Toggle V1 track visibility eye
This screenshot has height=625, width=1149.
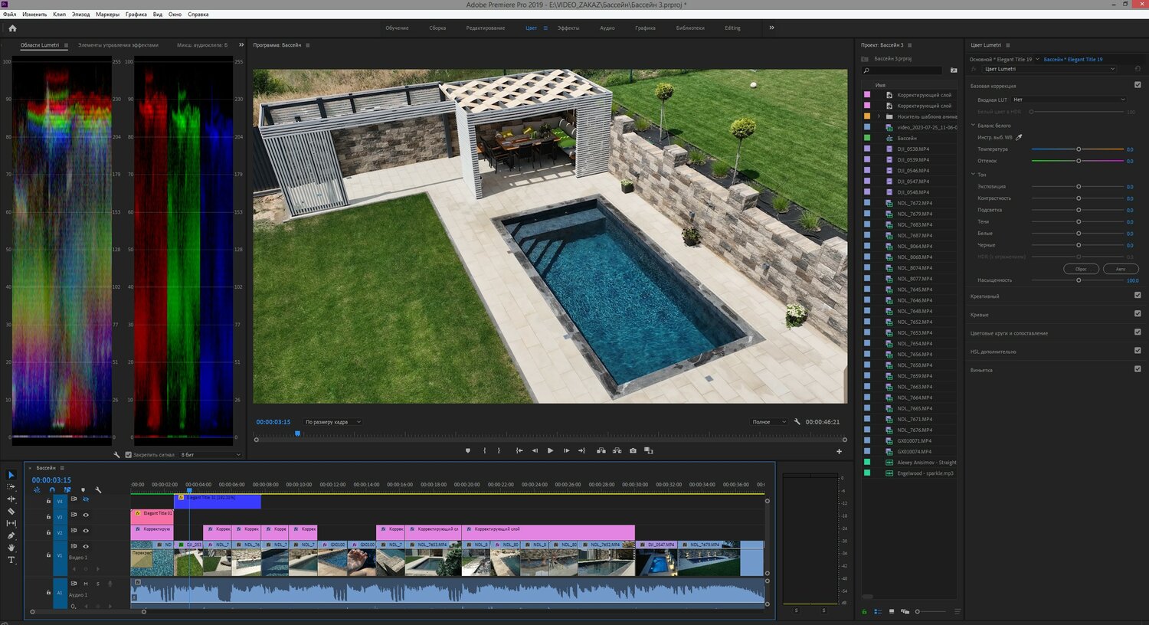click(x=86, y=546)
